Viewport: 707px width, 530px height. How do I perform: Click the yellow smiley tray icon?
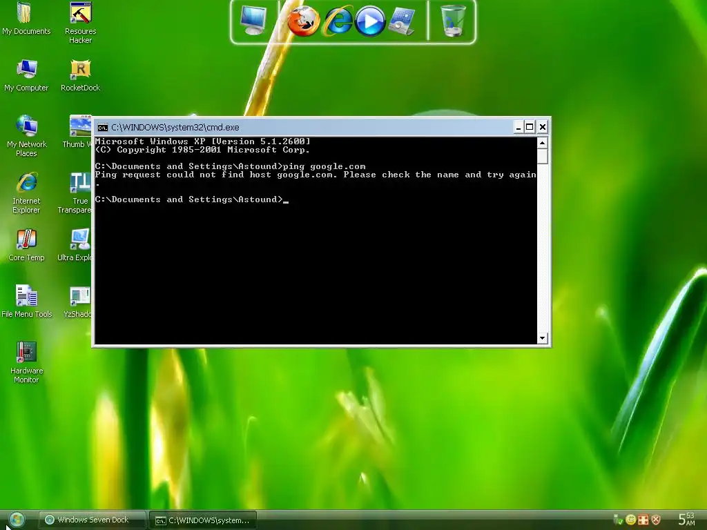pyautogui.click(x=631, y=520)
